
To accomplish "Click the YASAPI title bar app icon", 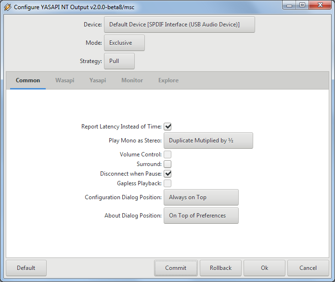I will tap(8, 7).
